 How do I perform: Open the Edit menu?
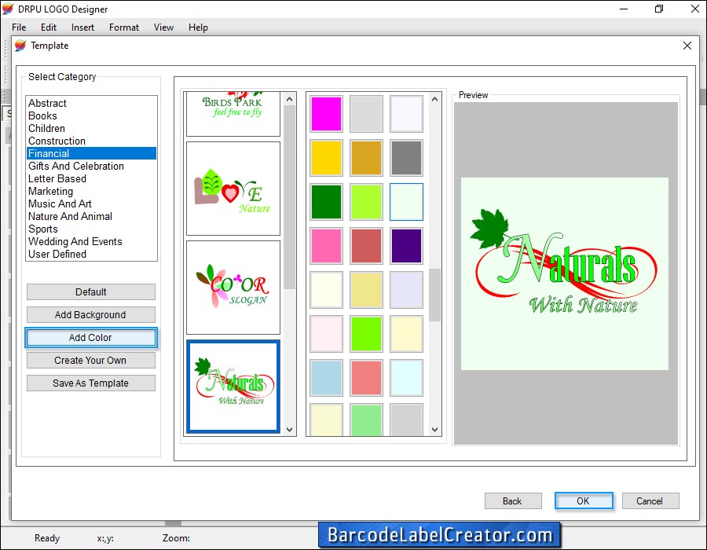click(x=49, y=27)
